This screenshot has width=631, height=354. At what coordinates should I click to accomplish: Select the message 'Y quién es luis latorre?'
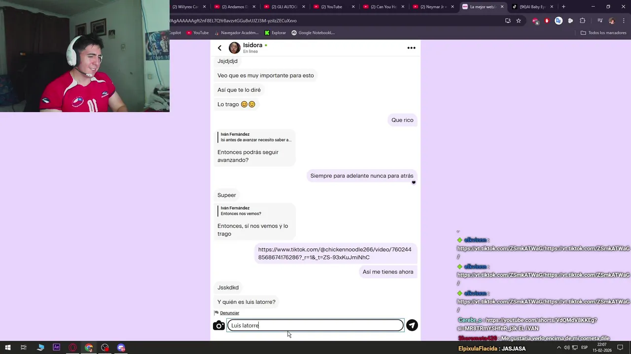(246, 302)
